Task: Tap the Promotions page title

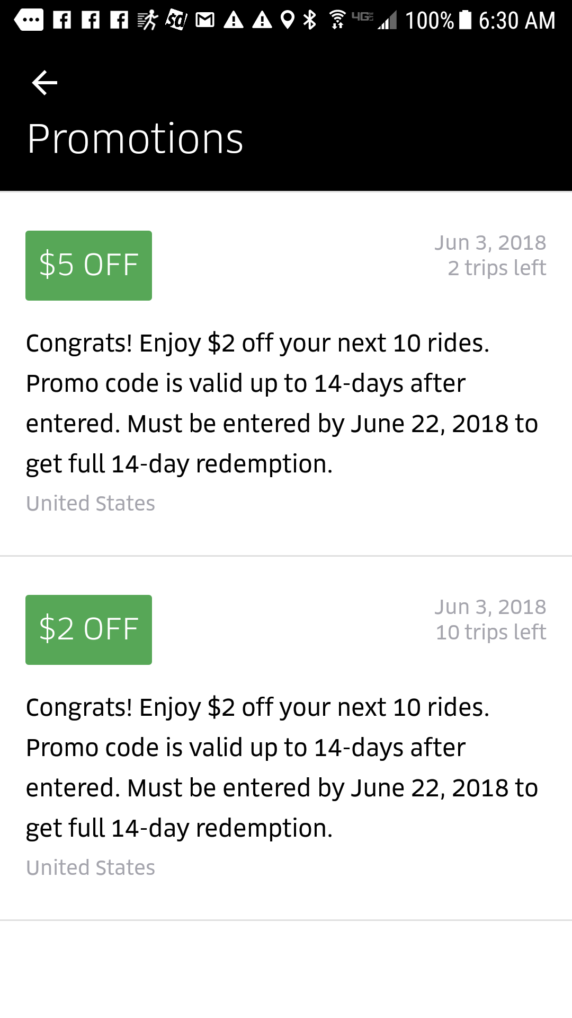Action: pos(135,139)
